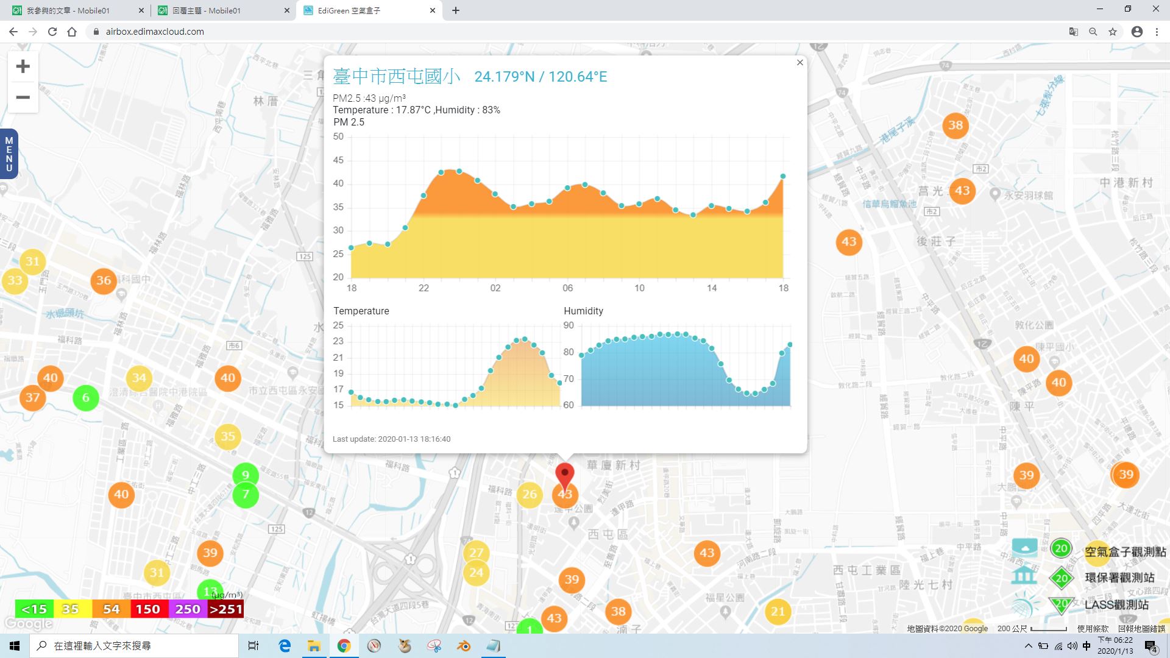Screen dimensions: 1170x658
Task: Open Blender from the taskbar
Action: 464,646
